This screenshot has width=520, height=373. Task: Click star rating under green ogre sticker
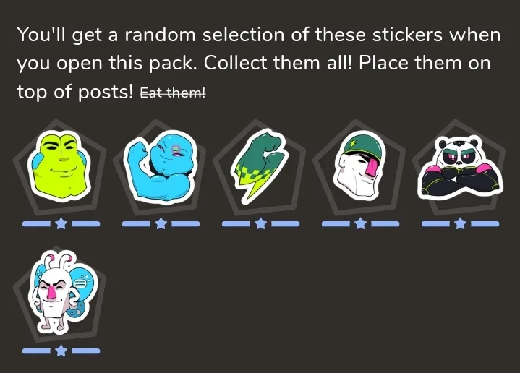click(61, 224)
